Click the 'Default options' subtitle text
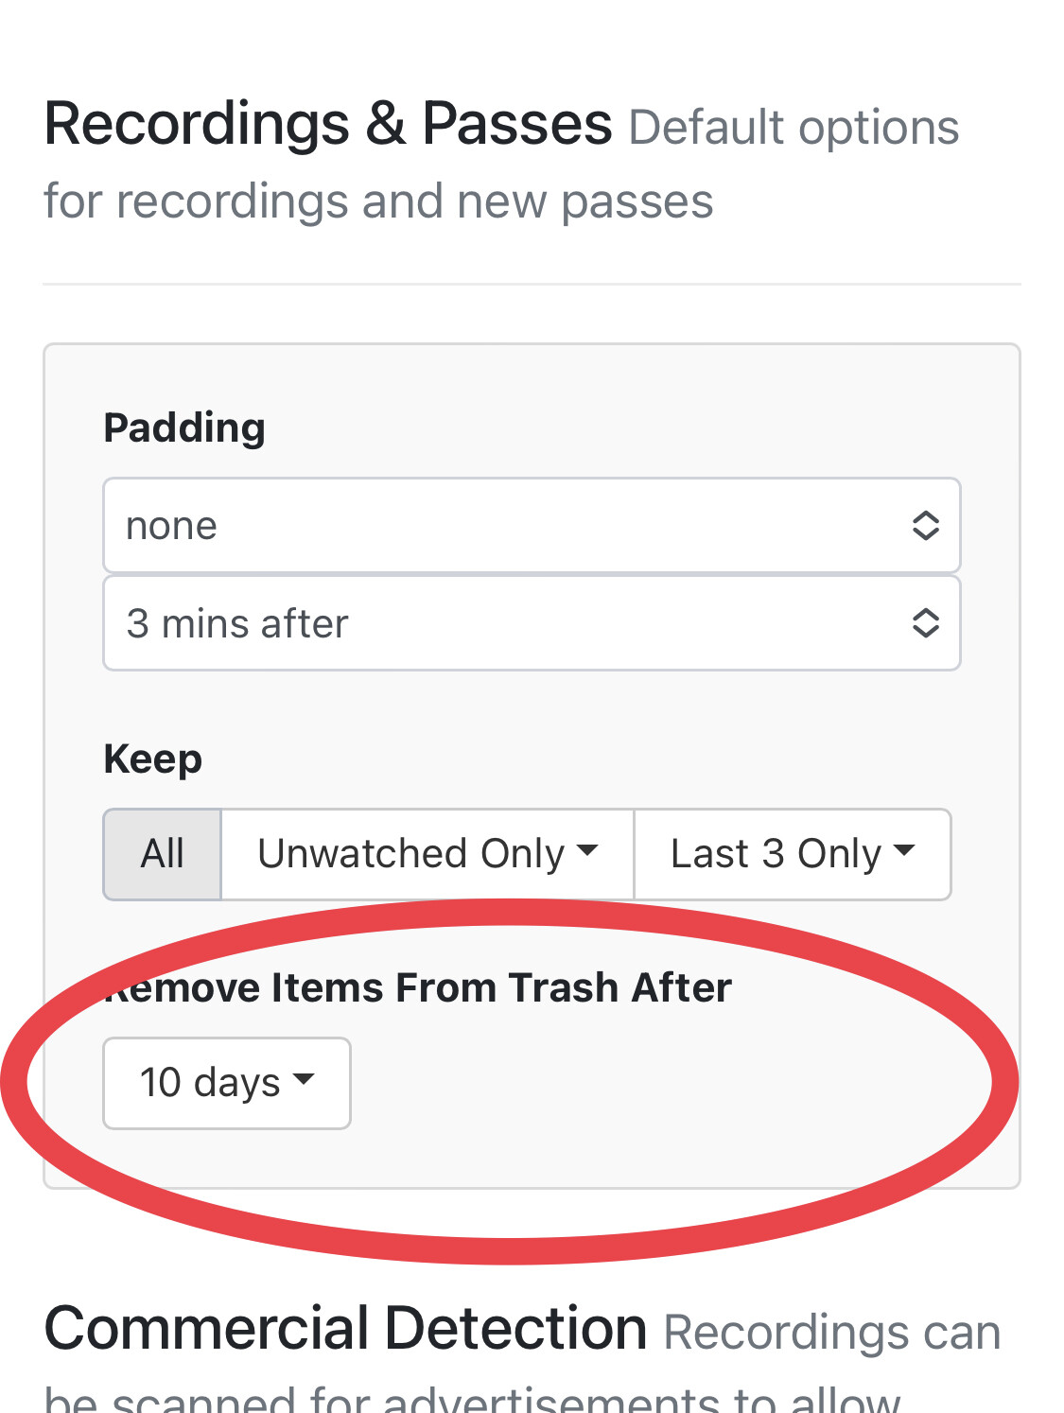Image resolution: width=1064 pixels, height=1413 pixels. [794, 128]
